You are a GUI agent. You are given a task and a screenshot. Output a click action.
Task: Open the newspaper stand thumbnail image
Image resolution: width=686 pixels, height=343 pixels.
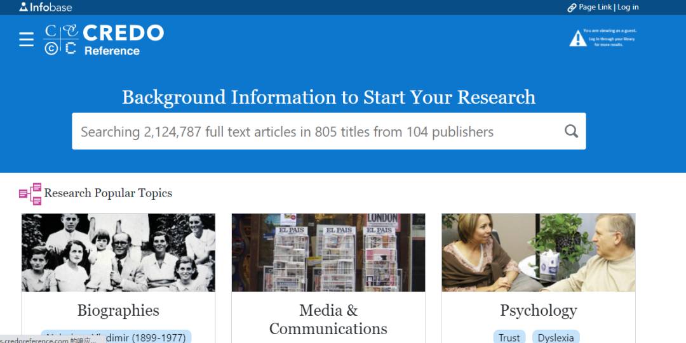click(328, 252)
